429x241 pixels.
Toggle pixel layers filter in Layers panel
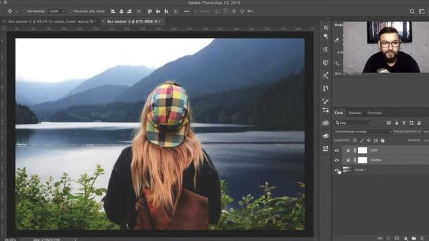pyautogui.click(x=389, y=123)
